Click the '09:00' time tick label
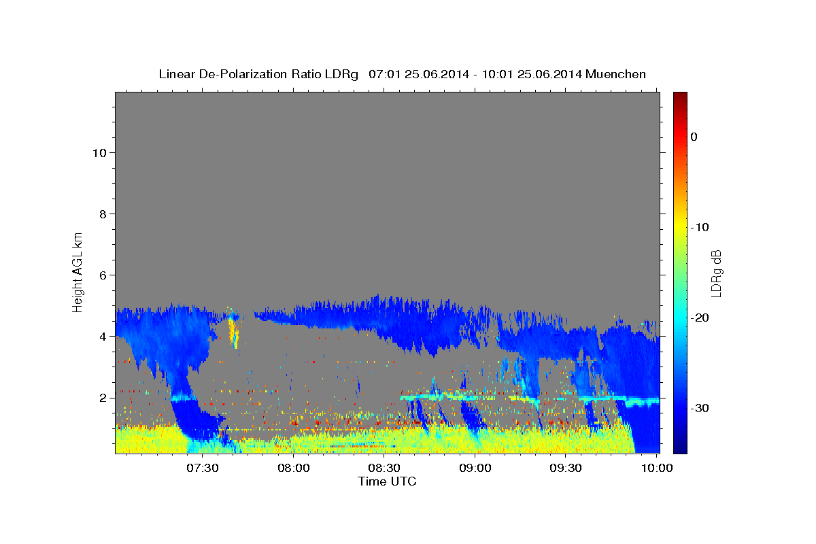This screenshot has width=816, height=544. pyautogui.click(x=475, y=469)
